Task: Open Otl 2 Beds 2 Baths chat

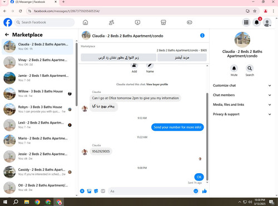Action: coord(37,188)
